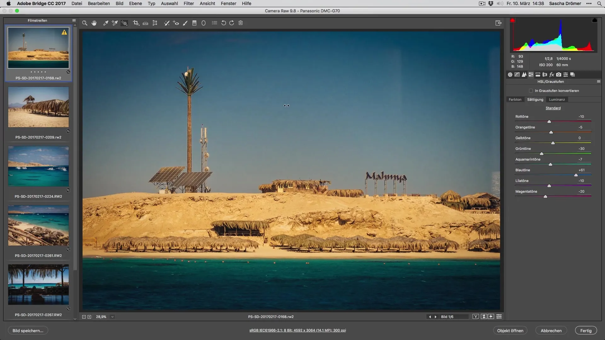The image size is (605, 340).
Task: Click the Blautöne saturation slider handle
Action: [x=576, y=175]
